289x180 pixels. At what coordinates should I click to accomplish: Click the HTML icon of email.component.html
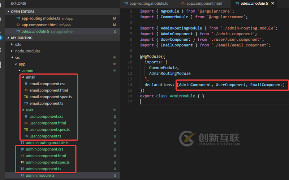(x=26, y=90)
